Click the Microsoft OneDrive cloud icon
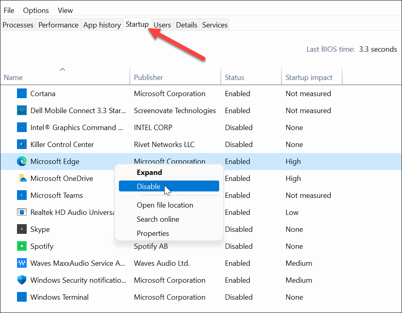402x313 pixels. (21, 178)
